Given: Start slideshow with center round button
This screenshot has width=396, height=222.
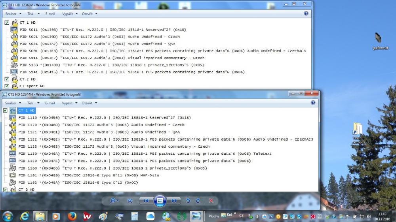Looking at the screenshot, I should coord(160,201).
